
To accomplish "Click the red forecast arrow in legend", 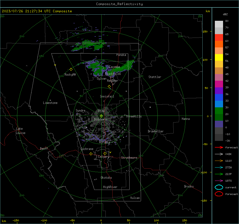I will tap(219, 147).
